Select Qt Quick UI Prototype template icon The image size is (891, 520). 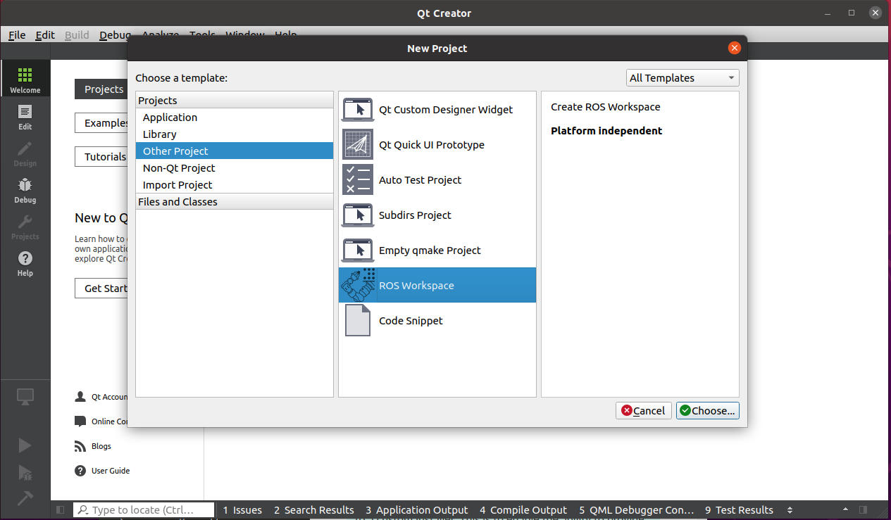358,145
